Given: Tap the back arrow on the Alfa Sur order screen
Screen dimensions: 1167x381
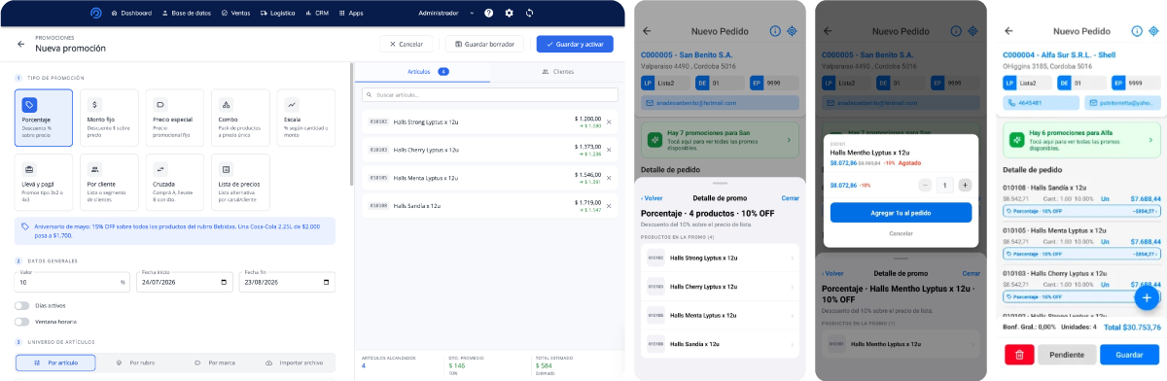Looking at the screenshot, I should tap(1008, 31).
